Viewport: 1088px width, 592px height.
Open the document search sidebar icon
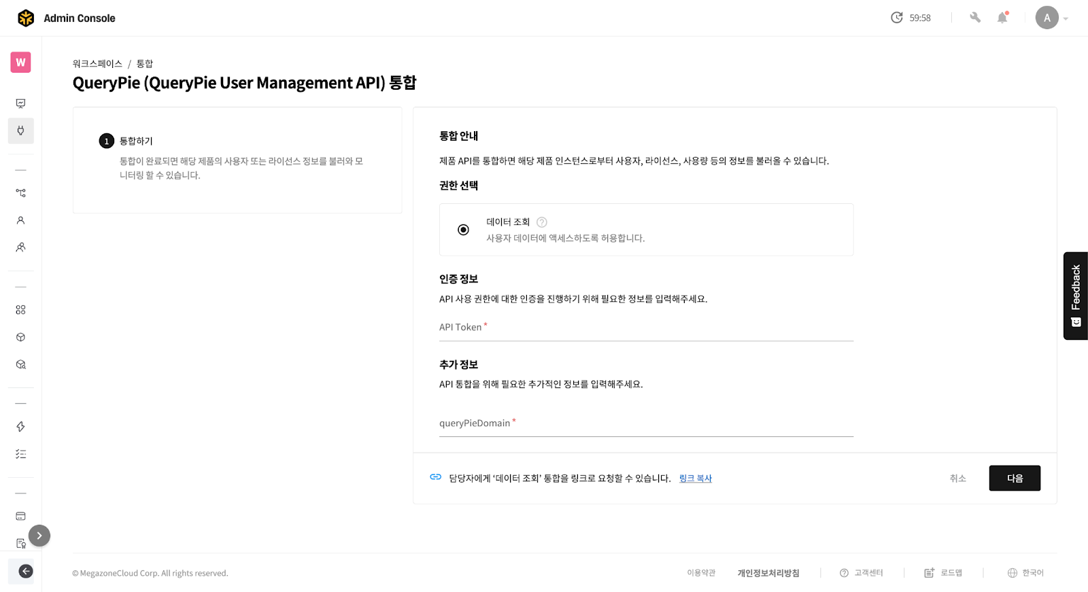point(21,544)
